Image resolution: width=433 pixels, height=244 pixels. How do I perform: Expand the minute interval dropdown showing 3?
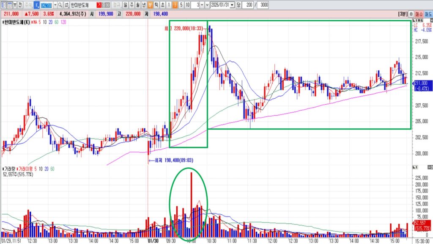[x=202, y=5]
